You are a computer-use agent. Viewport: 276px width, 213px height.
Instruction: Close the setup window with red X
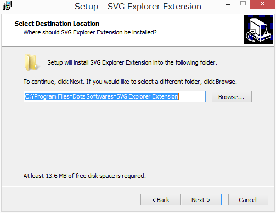coord(263,4)
